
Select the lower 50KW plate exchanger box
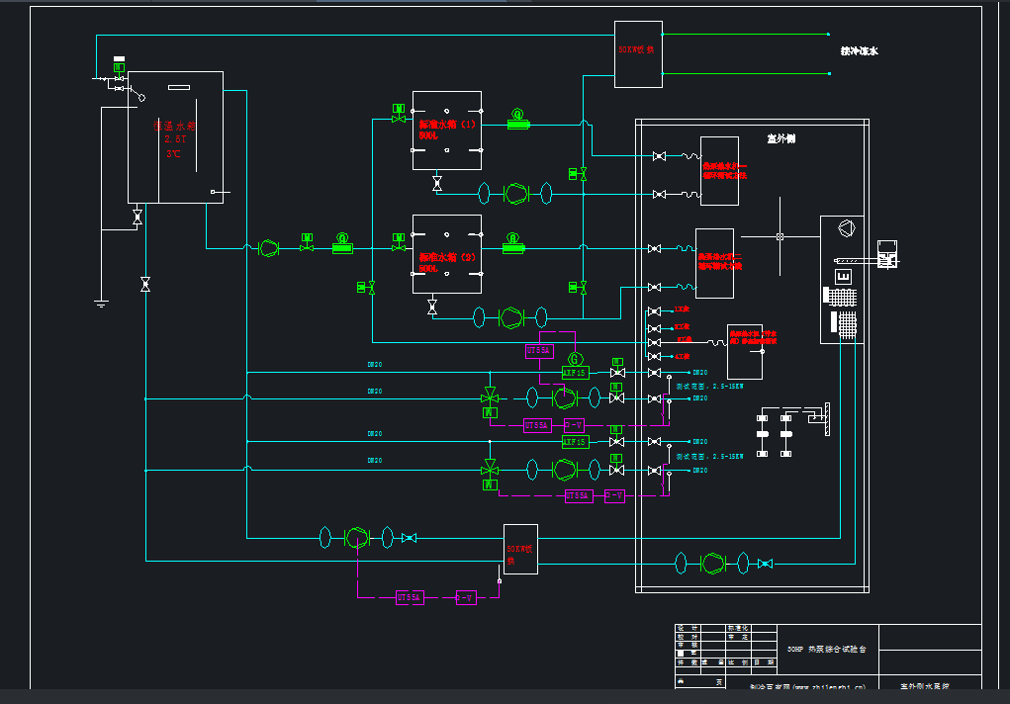pyautogui.click(x=520, y=550)
